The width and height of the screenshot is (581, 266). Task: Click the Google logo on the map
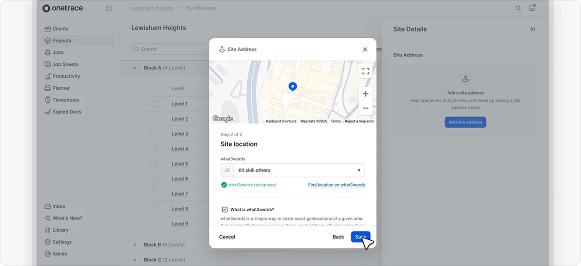coord(223,119)
